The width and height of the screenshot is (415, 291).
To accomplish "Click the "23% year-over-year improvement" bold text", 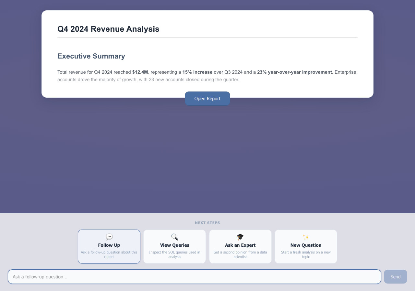I will [x=294, y=72].
